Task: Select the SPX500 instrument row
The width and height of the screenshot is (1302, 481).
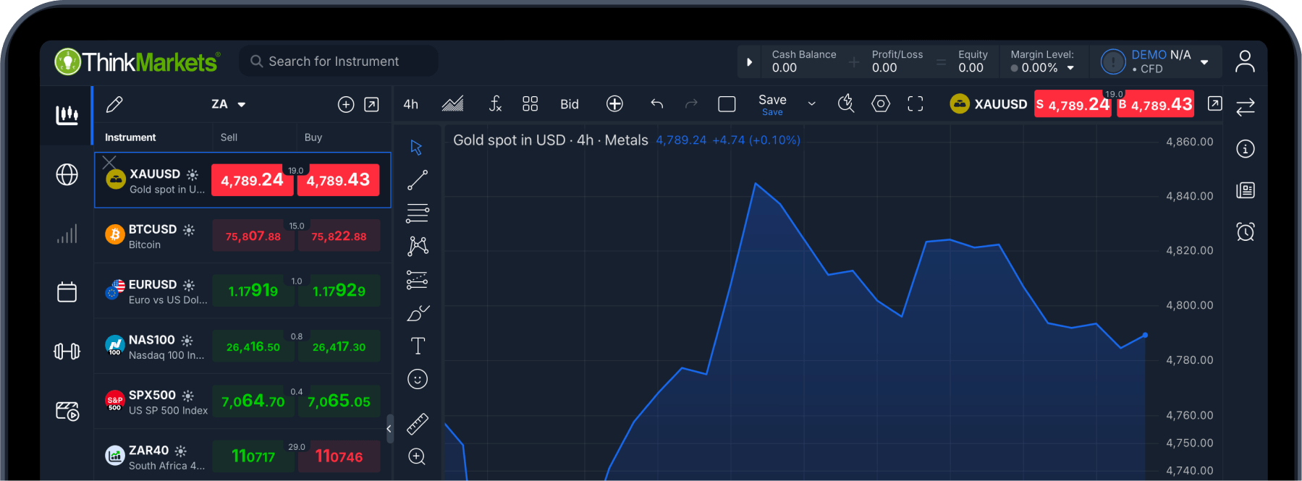Action: pyautogui.click(x=242, y=401)
